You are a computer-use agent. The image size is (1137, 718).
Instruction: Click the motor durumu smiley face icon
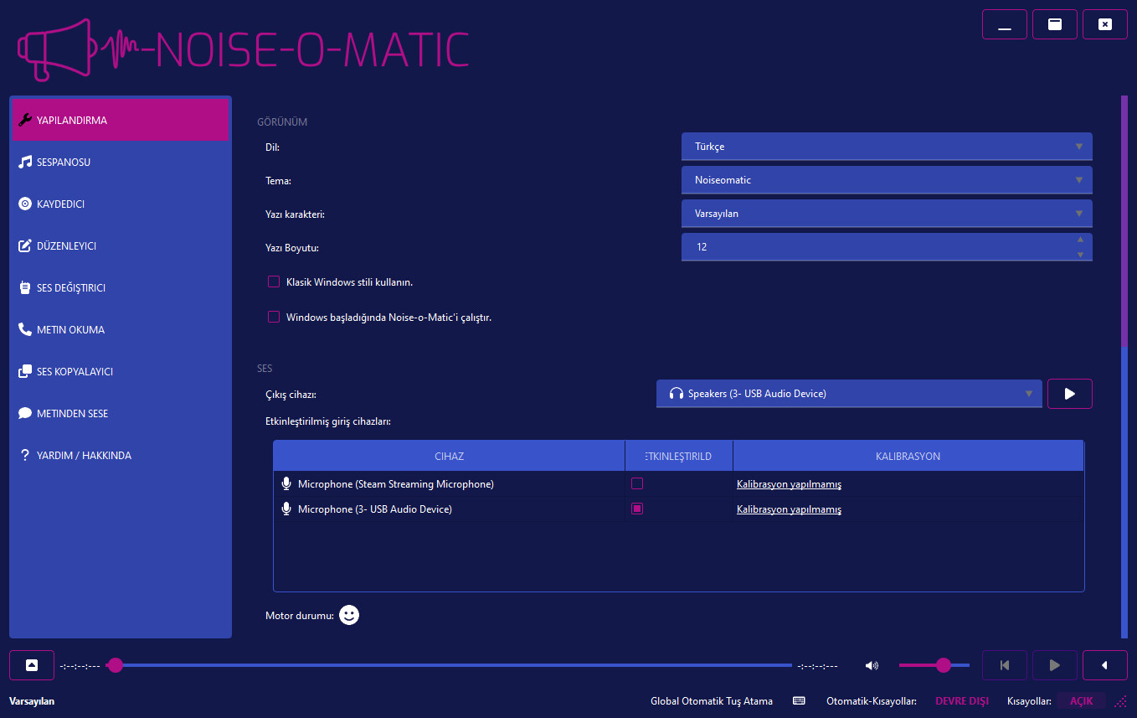pyautogui.click(x=349, y=615)
